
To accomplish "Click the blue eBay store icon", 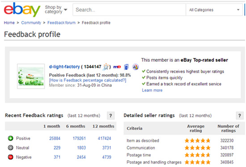I will click(126, 67).
